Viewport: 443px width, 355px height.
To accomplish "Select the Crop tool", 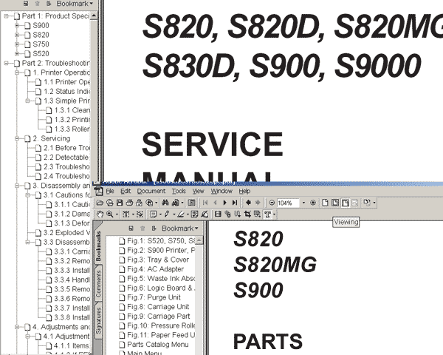I will (247, 214).
